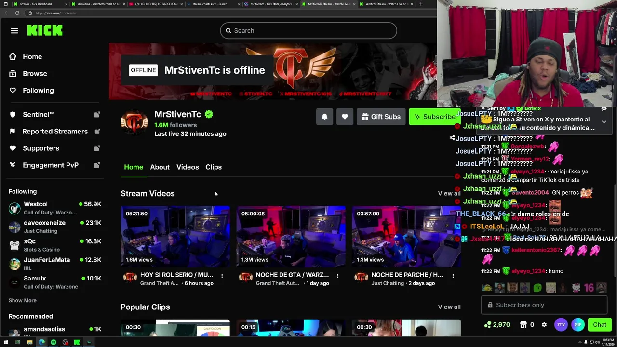Open the hamburger sidebar menu
The height and width of the screenshot is (347, 617).
[x=14, y=31]
